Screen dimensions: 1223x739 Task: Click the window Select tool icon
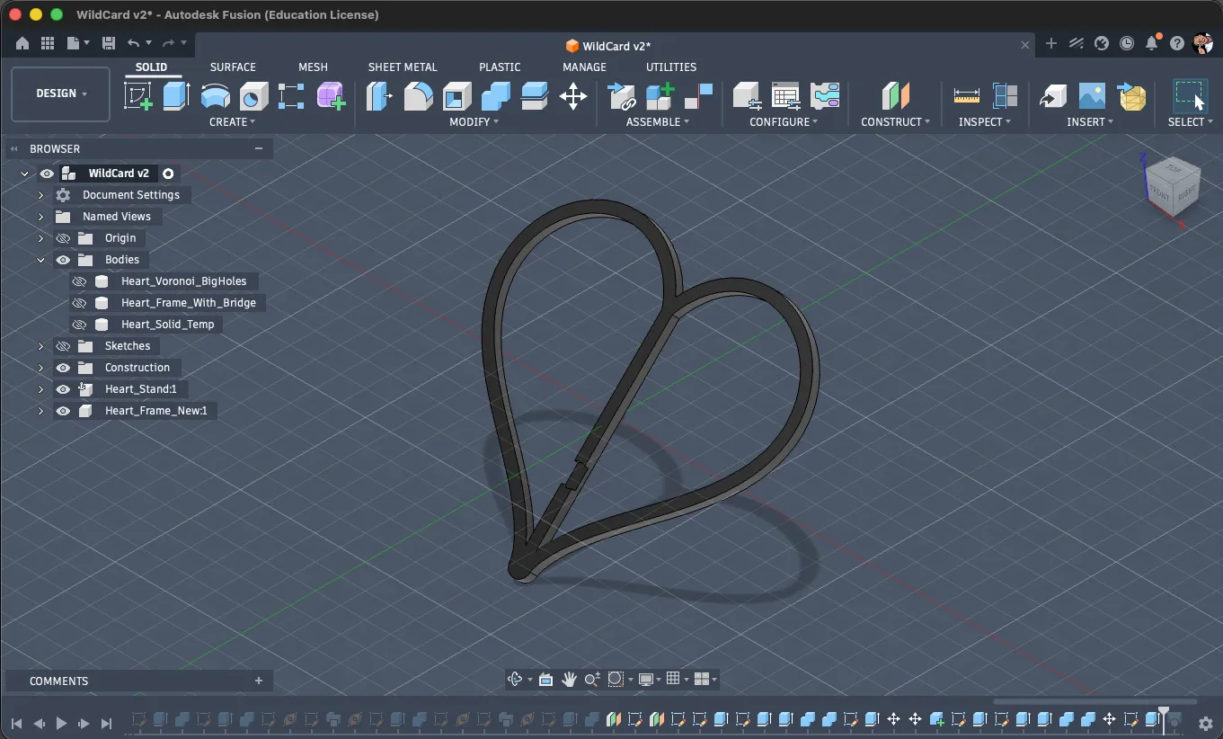point(1190,95)
